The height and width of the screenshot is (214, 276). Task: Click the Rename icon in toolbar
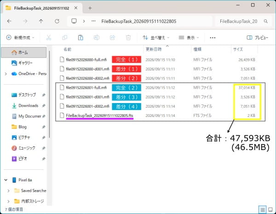point(96,38)
